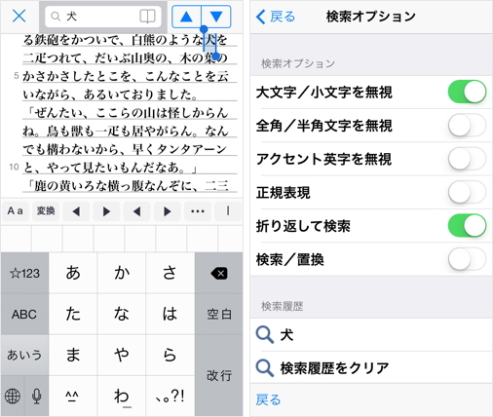The width and height of the screenshot is (493, 417).
Task: Tap the first left arrow in editor toolbar
Action: (76, 211)
